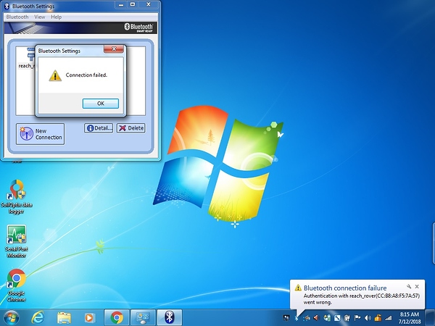Click OK on the Connection failed dialog

[x=101, y=104]
